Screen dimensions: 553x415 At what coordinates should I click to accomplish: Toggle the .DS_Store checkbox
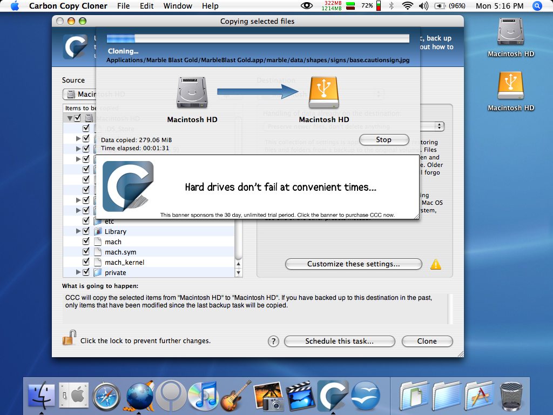[86, 128]
